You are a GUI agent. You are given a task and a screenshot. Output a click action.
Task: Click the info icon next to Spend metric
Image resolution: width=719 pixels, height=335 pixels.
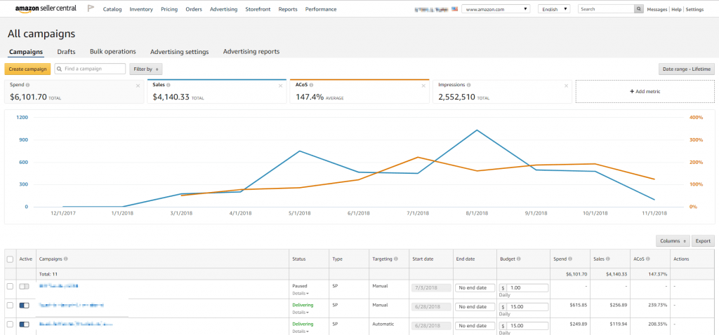pyautogui.click(x=28, y=85)
